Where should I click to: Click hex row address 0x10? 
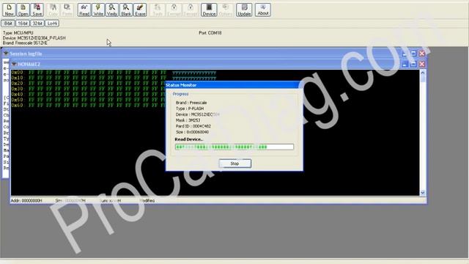coord(18,78)
